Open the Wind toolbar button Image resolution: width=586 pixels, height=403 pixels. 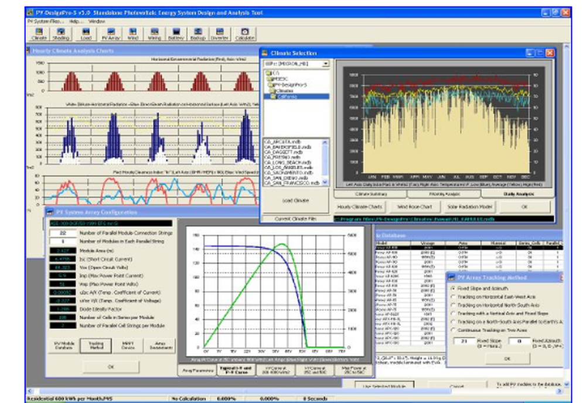coord(132,33)
